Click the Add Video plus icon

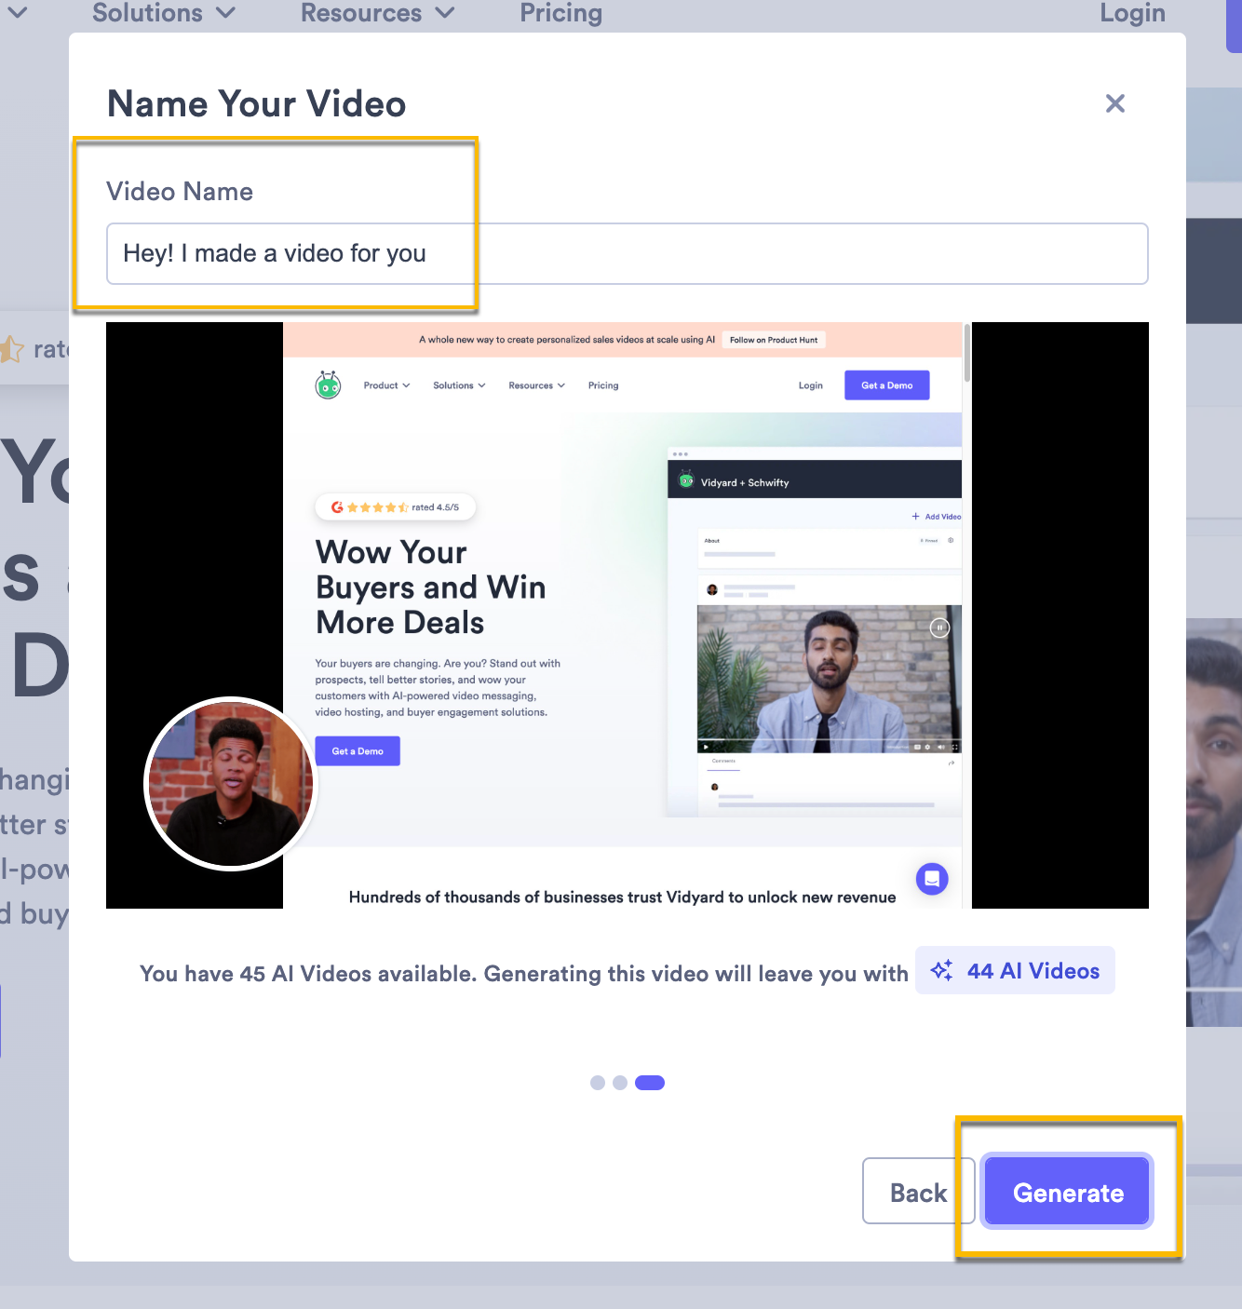click(915, 517)
